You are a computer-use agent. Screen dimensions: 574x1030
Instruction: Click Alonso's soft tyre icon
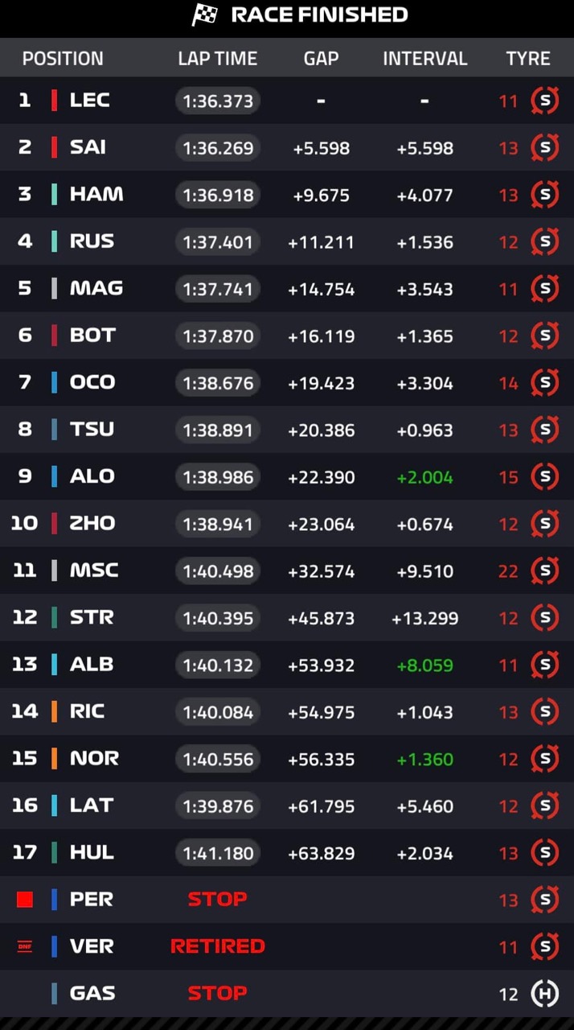pyautogui.click(x=544, y=476)
